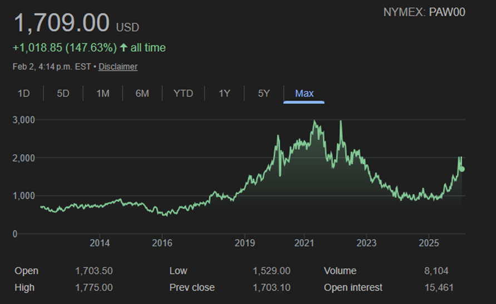Switch the chart to 1Y view
This screenshot has height=304, width=496.
click(224, 94)
